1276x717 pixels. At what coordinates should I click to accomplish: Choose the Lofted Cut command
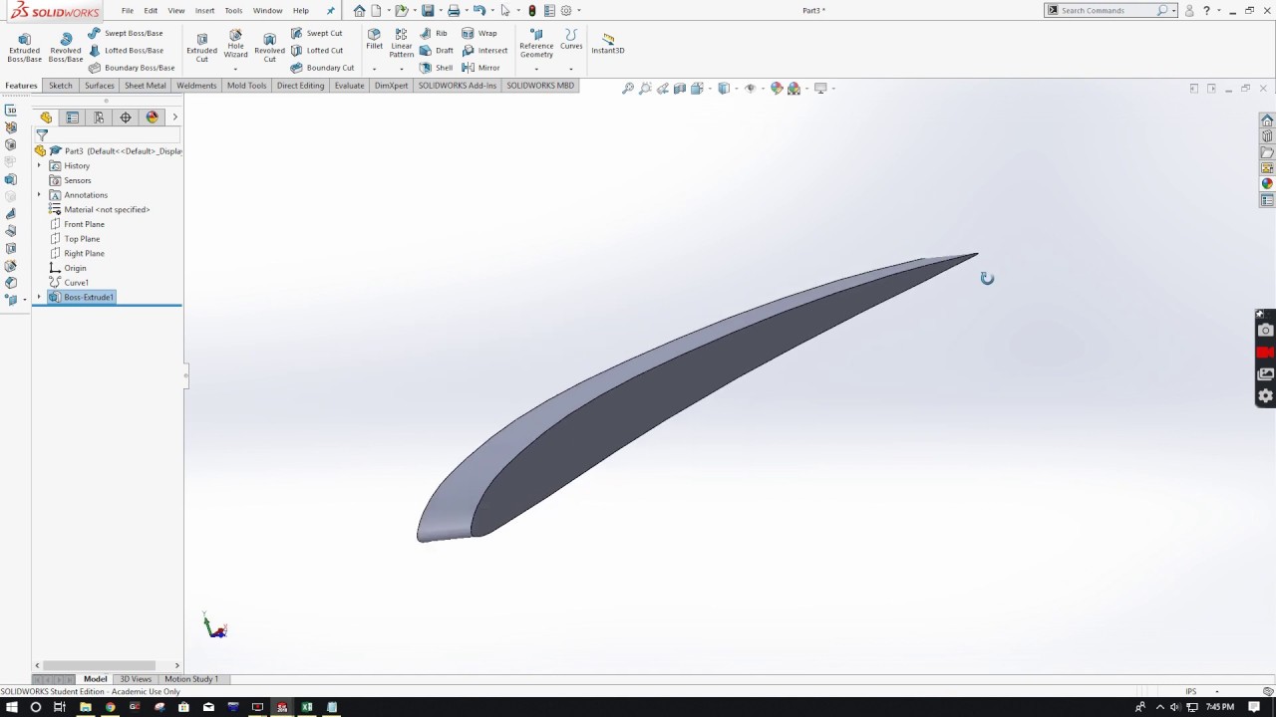(317, 50)
